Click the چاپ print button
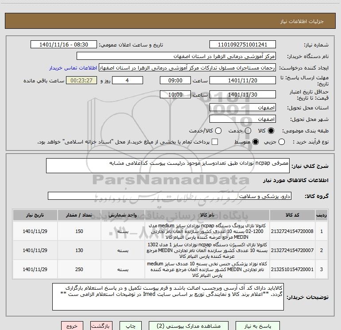The image size is (341, 330). click(x=131, y=326)
